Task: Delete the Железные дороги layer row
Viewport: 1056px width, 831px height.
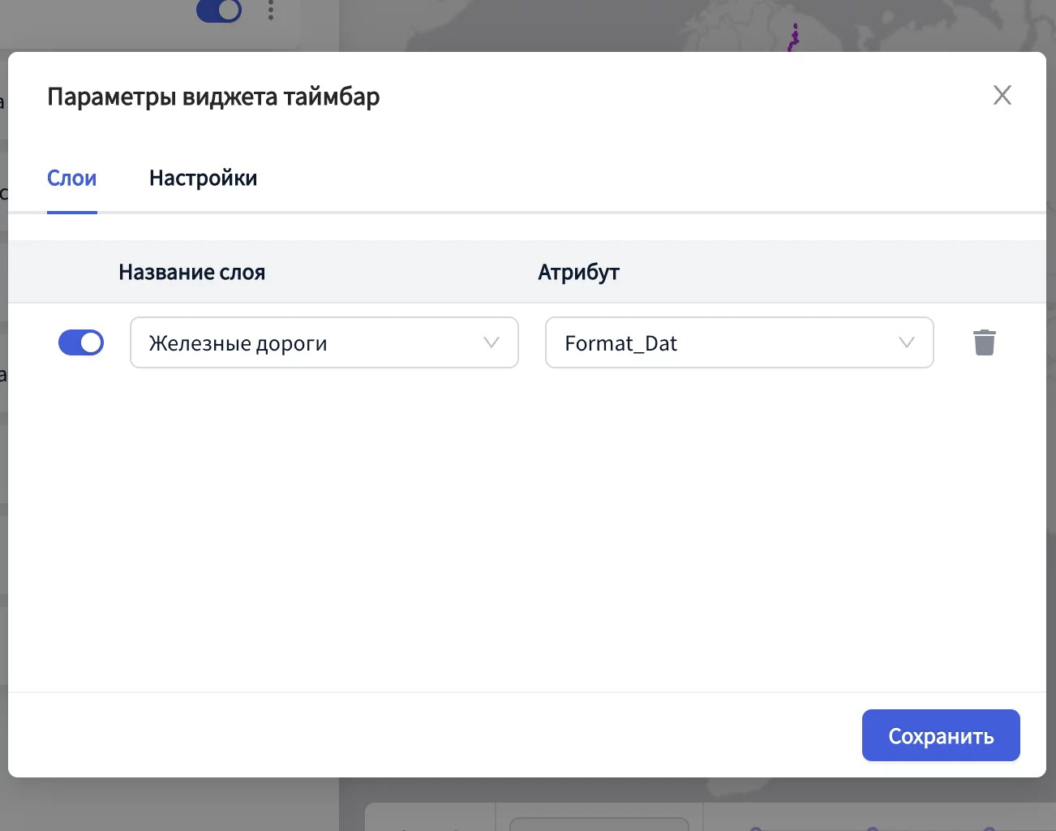Action: coord(984,342)
